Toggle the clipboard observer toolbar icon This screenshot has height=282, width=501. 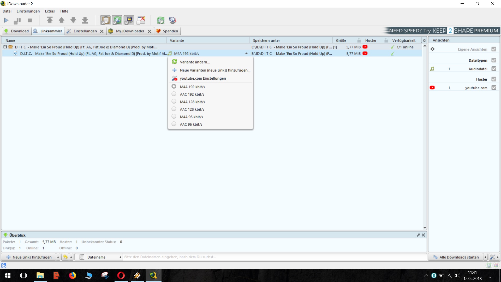pyautogui.click(x=105, y=20)
